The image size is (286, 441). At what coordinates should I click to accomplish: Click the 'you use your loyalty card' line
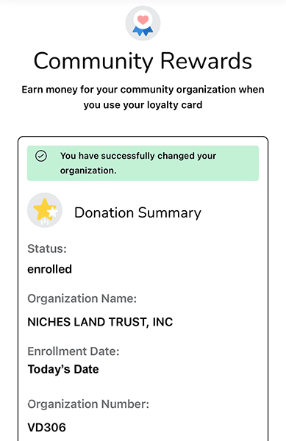click(x=143, y=105)
